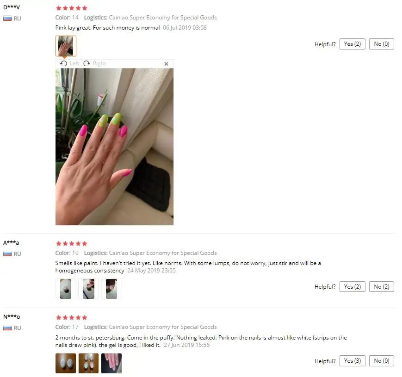This screenshot has height=377, width=402.
Task: Open N***o's first gel jars thumbnail
Action: (66, 363)
